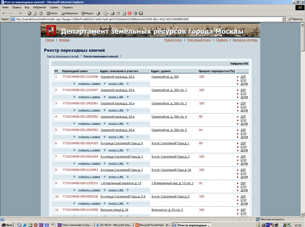Click the History toolbar icon
The width and height of the screenshot is (305, 227).
98,13
